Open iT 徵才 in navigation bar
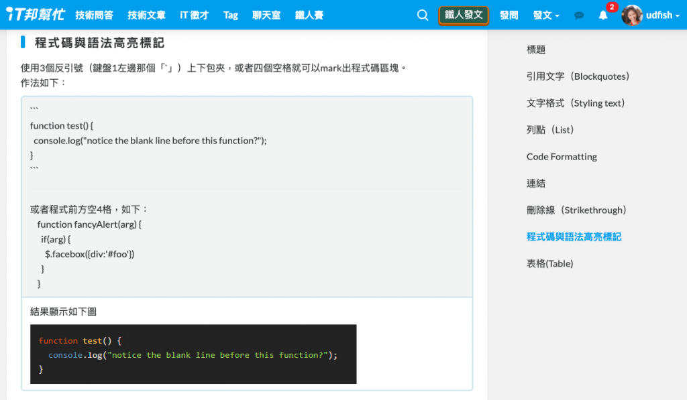The height and width of the screenshot is (400, 687). pos(194,15)
